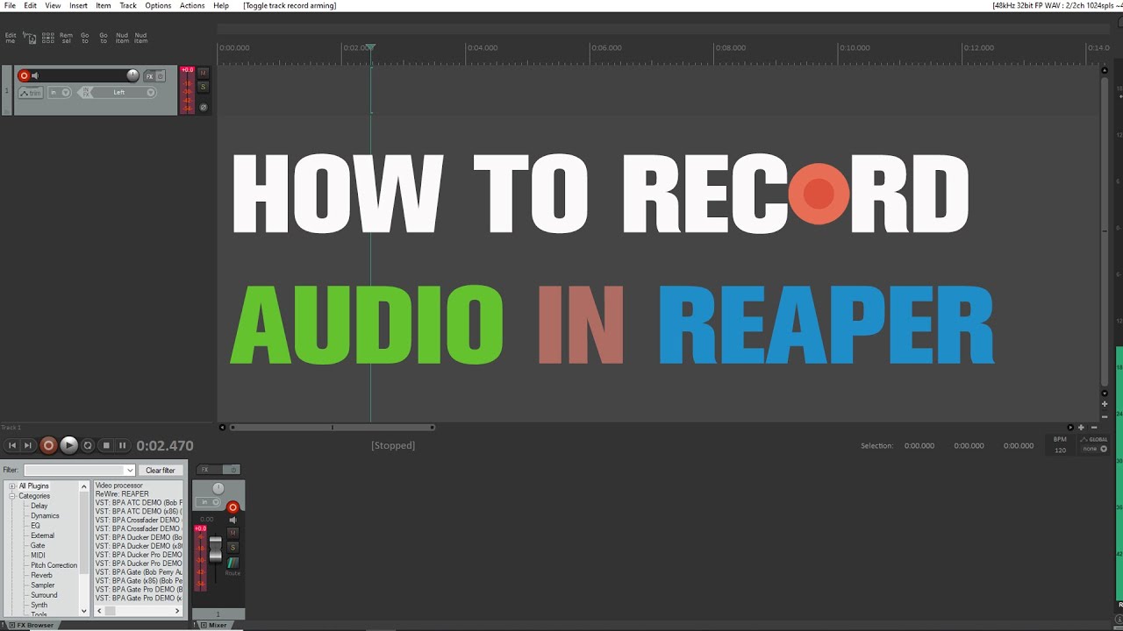Toggle the IN FX input effects button
The image size is (1123, 631).
[x=85, y=92]
